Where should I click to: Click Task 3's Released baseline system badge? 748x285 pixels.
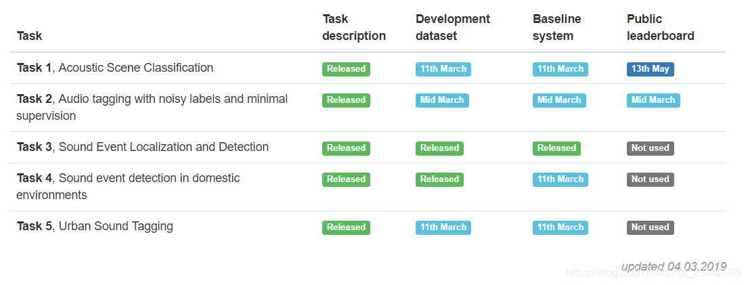point(556,148)
